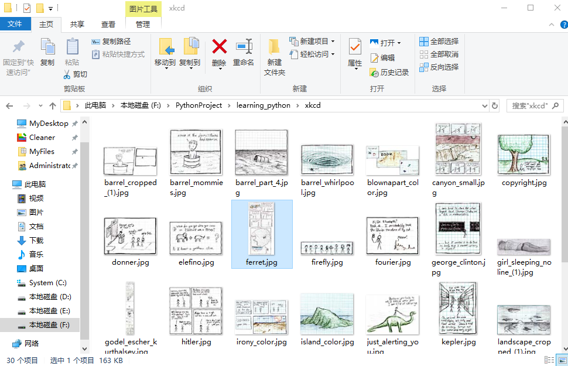The width and height of the screenshot is (568, 366).
Task: Click the Pin to Quick Access icon
Action: pyautogui.click(x=19, y=46)
